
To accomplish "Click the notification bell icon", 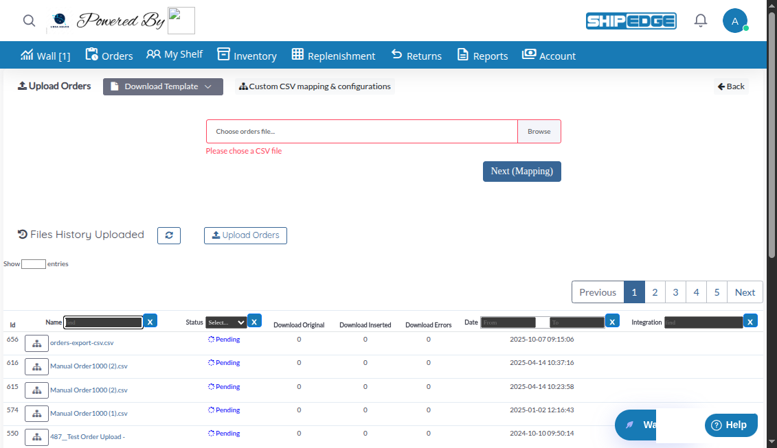I will [700, 20].
